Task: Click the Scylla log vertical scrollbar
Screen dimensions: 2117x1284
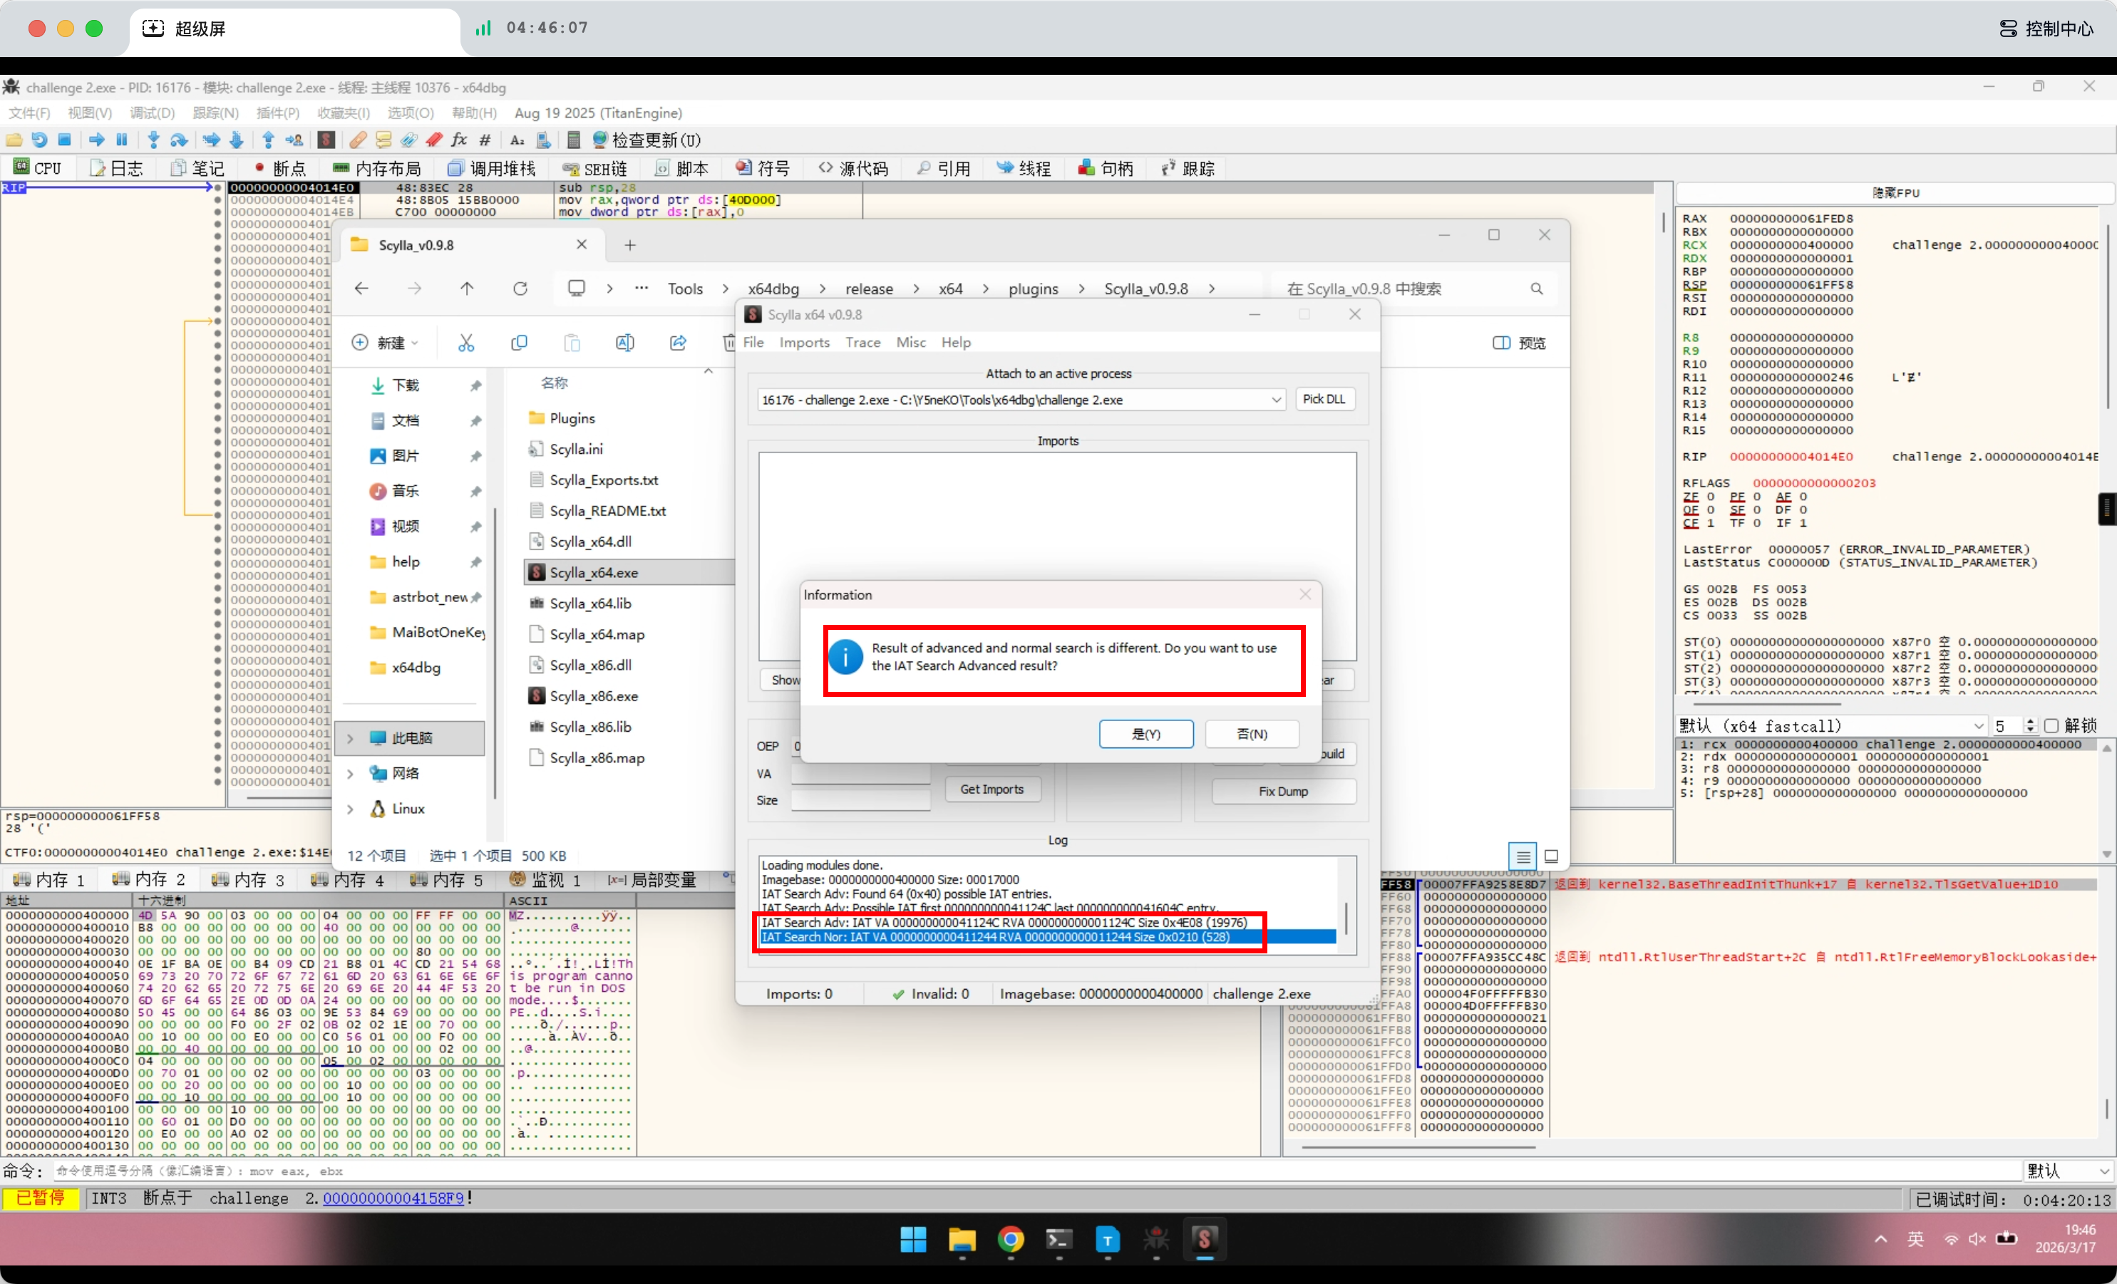Action: click(x=1346, y=917)
